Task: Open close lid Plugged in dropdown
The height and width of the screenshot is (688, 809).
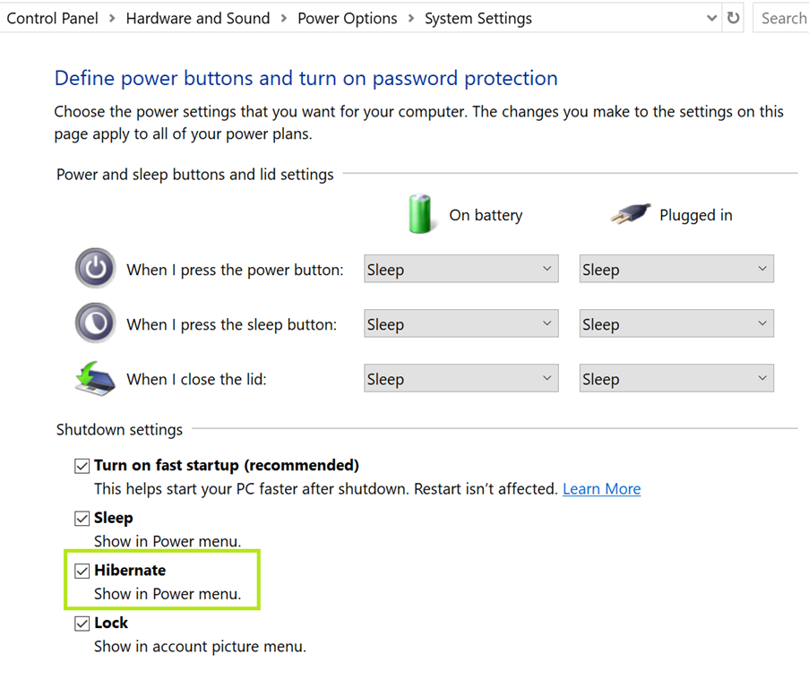Action: coord(676,379)
